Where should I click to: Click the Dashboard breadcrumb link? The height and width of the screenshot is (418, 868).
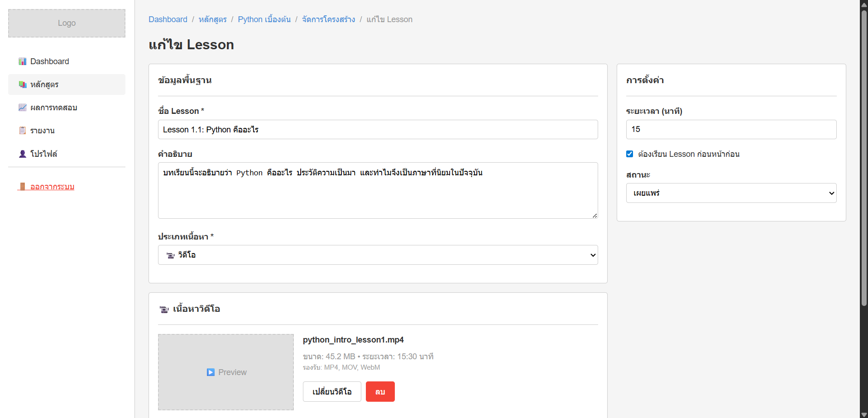pyautogui.click(x=168, y=19)
